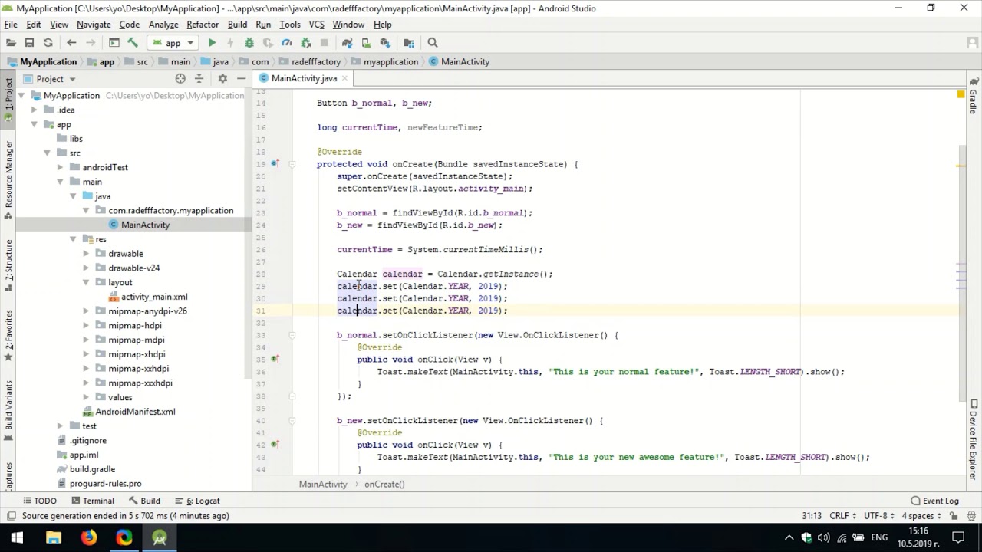
Task: Click the Run with Coverage icon
Action: (x=268, y=43)
